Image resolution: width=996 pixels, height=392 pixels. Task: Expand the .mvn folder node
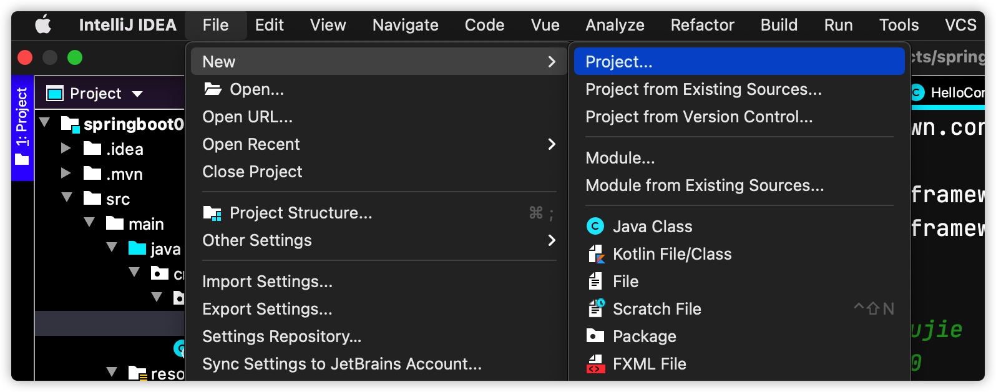click(66, 173)
